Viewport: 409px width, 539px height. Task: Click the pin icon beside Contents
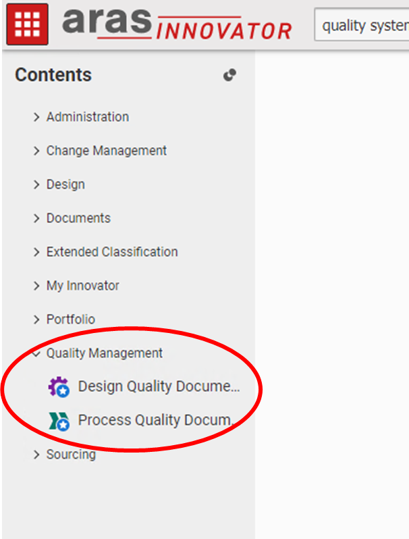pos(229,75)
